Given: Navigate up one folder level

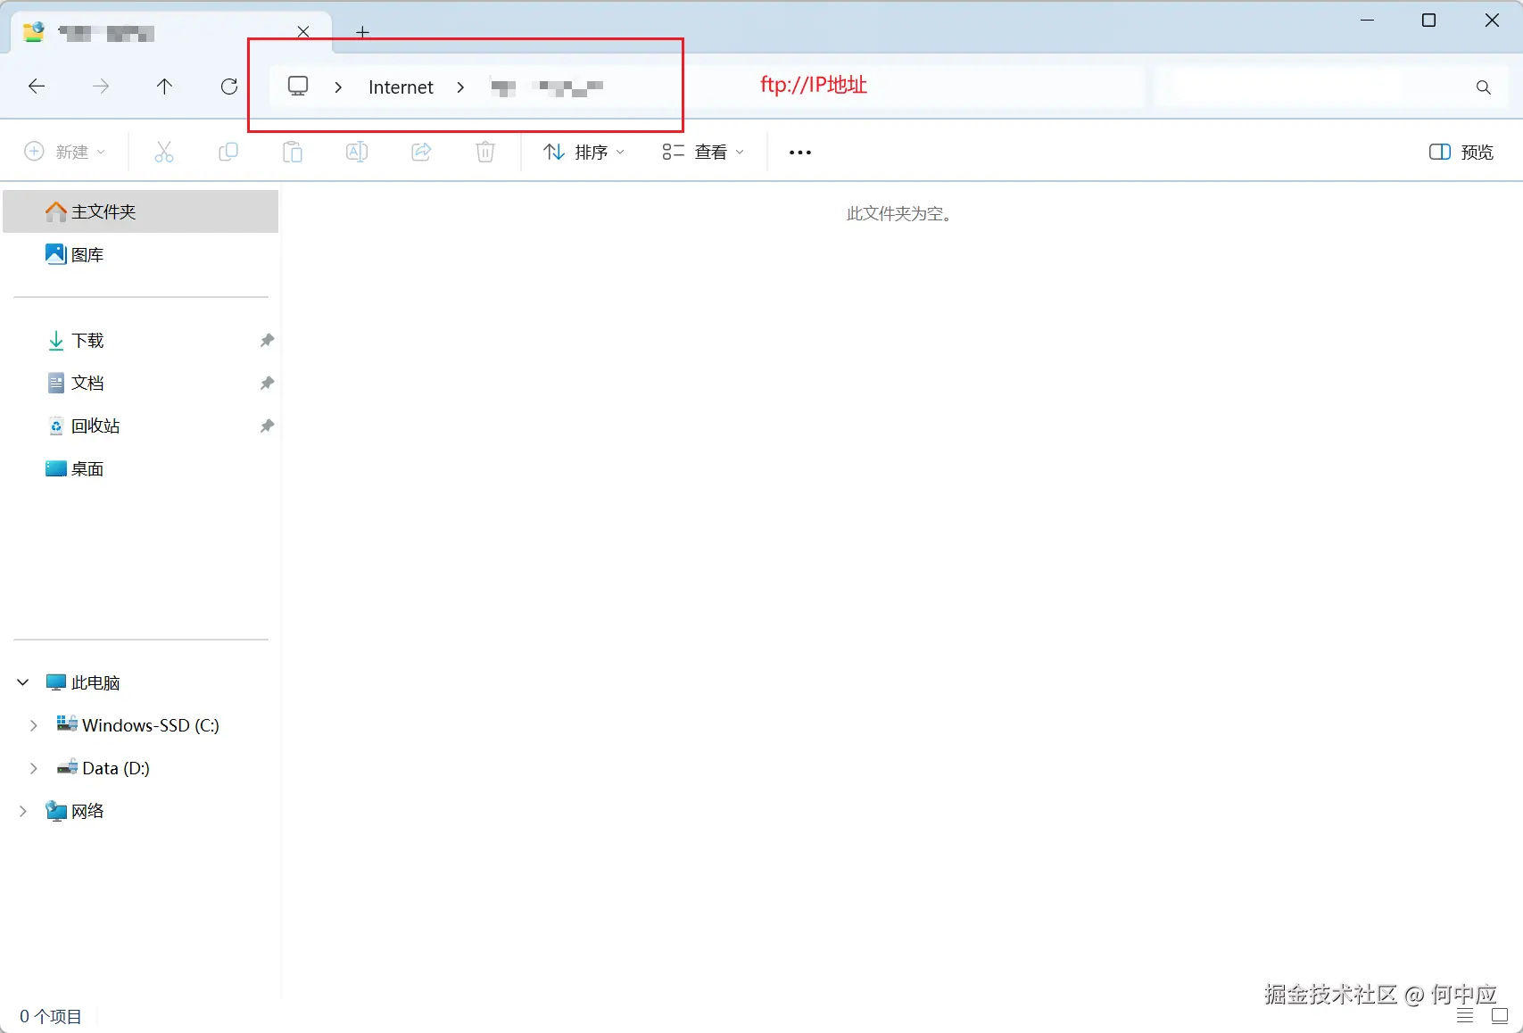Looking at the screenshot, I should 164,87.
